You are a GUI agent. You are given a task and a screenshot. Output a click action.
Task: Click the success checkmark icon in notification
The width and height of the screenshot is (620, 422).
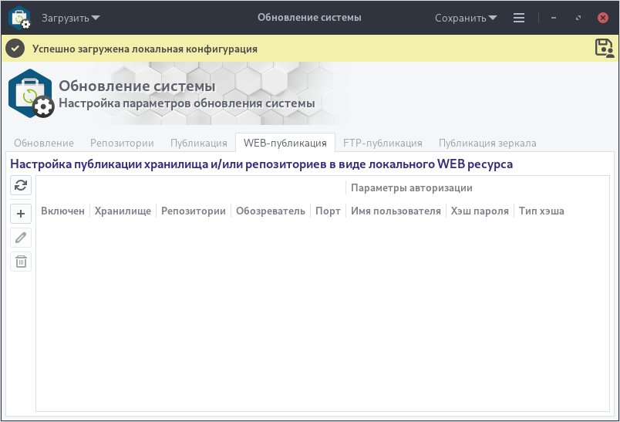tap(15, 49)
